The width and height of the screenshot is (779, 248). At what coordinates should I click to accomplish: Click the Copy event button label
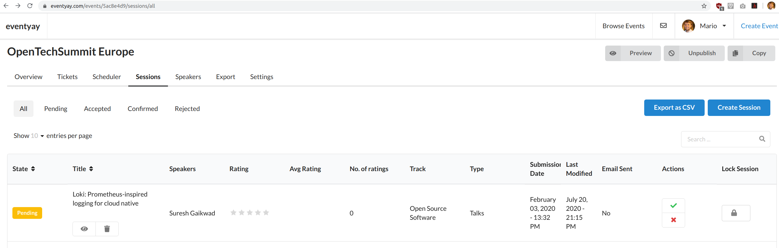(x=759, y=53)
